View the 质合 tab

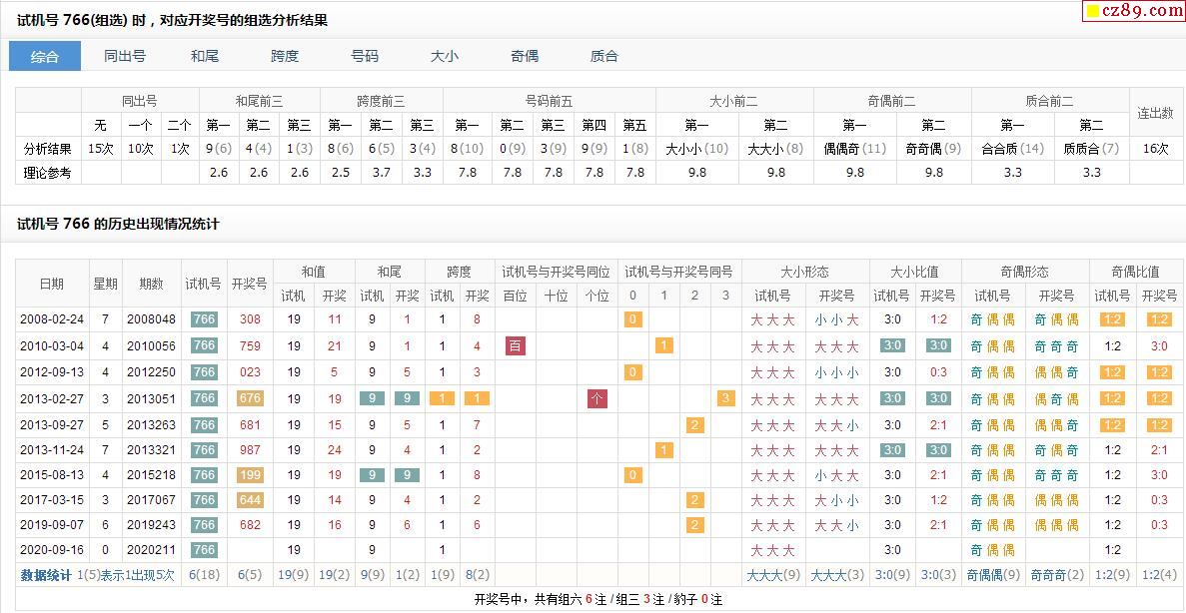coord(604,56)
